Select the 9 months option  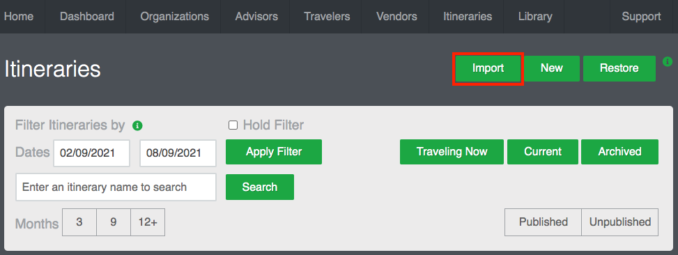114,222
